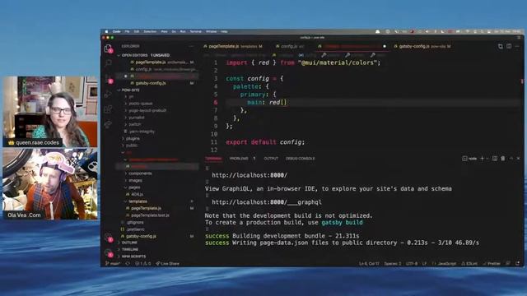Viewport: 527px width, 296px height.
Task: Open the Extensions view in the activity bar
Action: (108, 109)
